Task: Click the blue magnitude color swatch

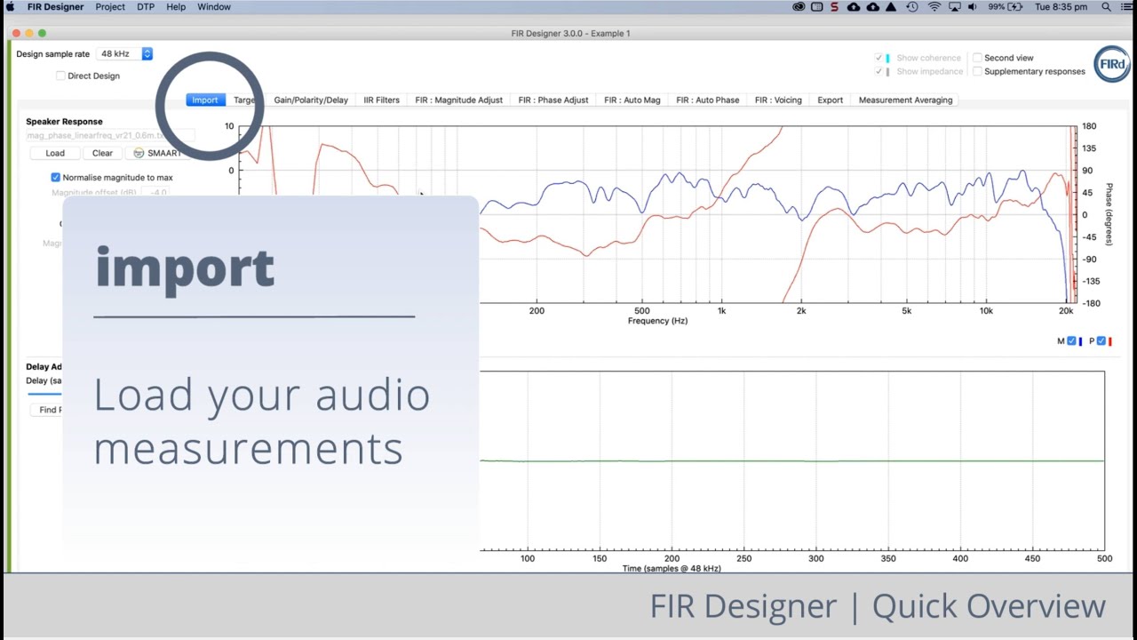Action: coord(1080,340)
